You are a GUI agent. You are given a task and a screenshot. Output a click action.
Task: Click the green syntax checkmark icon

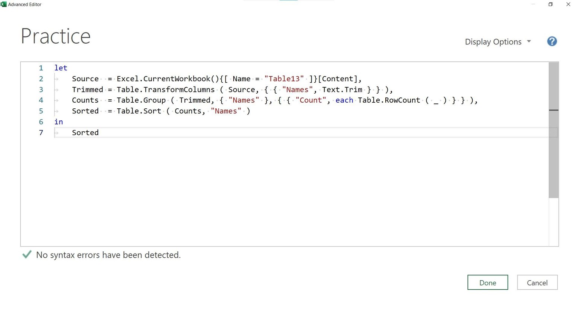(x=27, y=255)
